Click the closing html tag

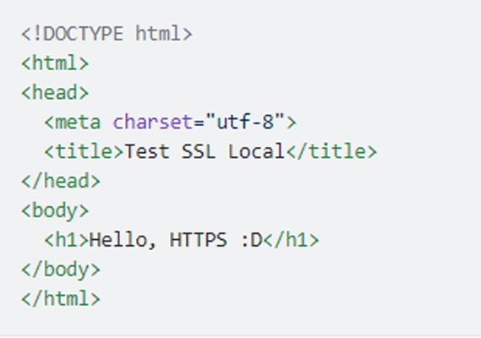[x=61, y=298]
